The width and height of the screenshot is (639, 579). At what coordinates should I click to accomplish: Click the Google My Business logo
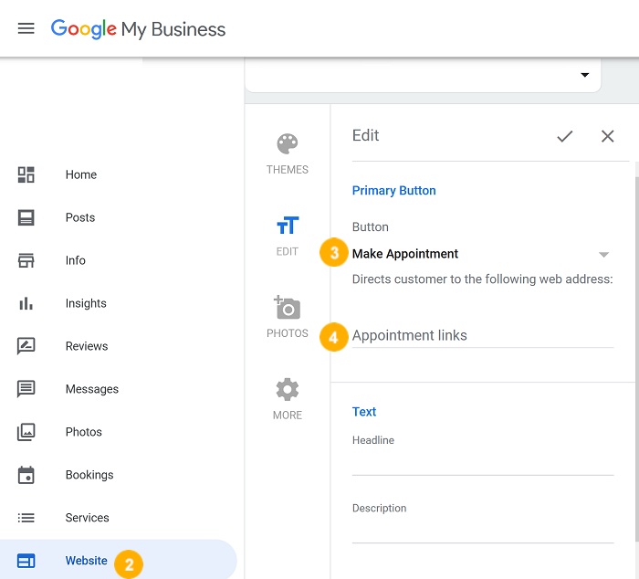click(138, 29)
